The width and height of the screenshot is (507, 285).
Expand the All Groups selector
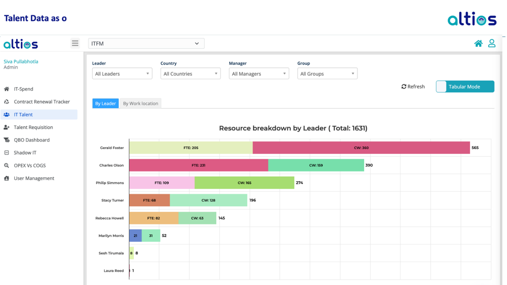pyautogui.click(x=327, y=73)
